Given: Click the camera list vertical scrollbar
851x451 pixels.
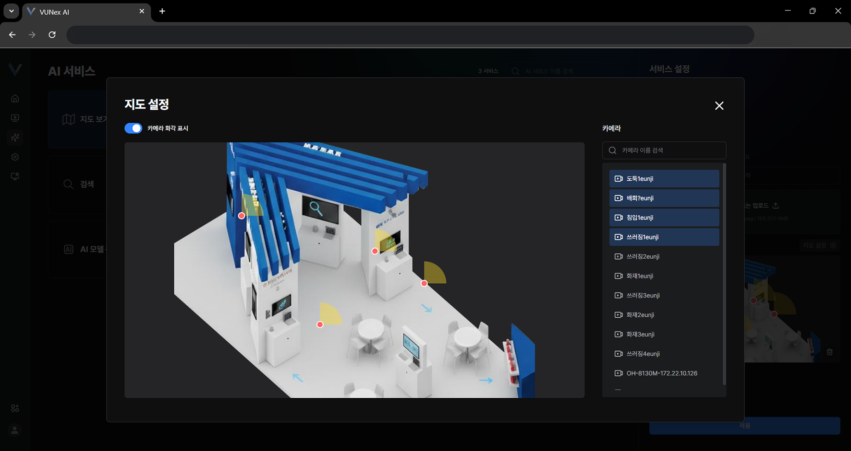Looking at the screenshot, I should 724,273.
